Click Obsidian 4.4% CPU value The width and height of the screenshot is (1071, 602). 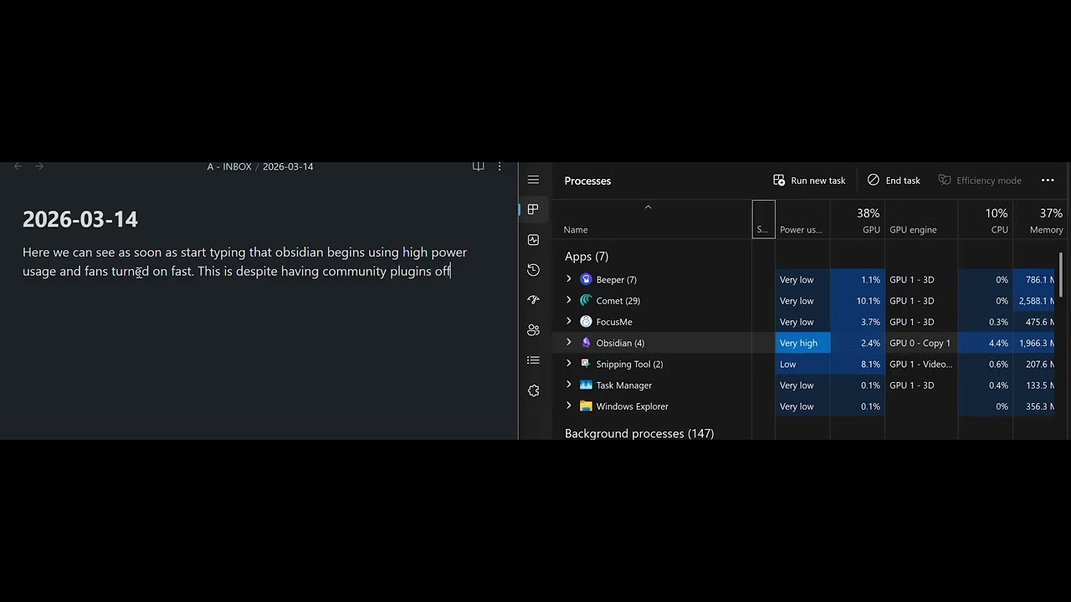pos(997,343)
